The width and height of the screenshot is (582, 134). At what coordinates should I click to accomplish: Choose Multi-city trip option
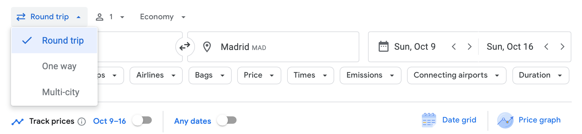[61, 92]
